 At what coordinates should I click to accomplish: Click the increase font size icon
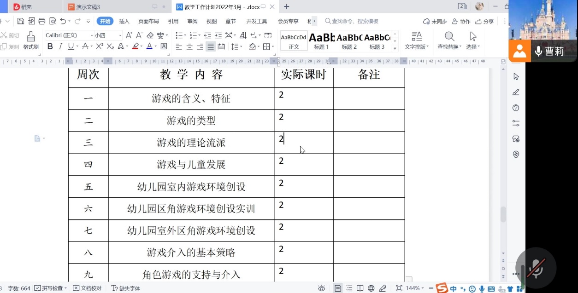point(129,35)
